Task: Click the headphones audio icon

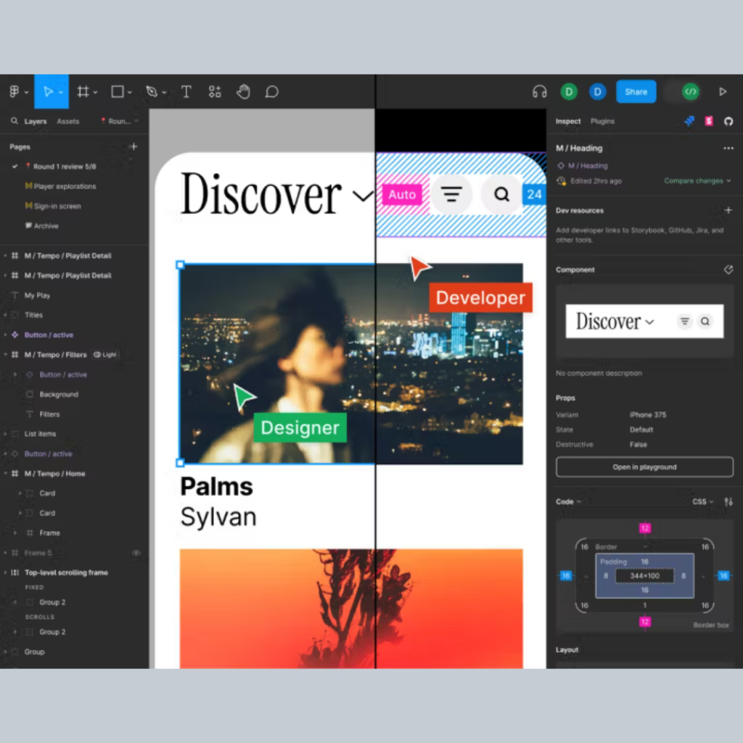Action: point(539,92)
